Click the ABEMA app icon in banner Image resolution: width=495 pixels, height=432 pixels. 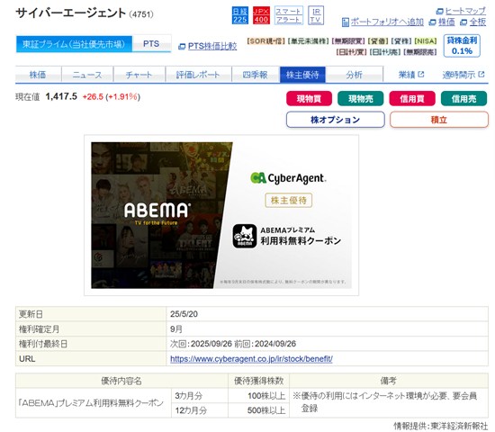[245, 236]
